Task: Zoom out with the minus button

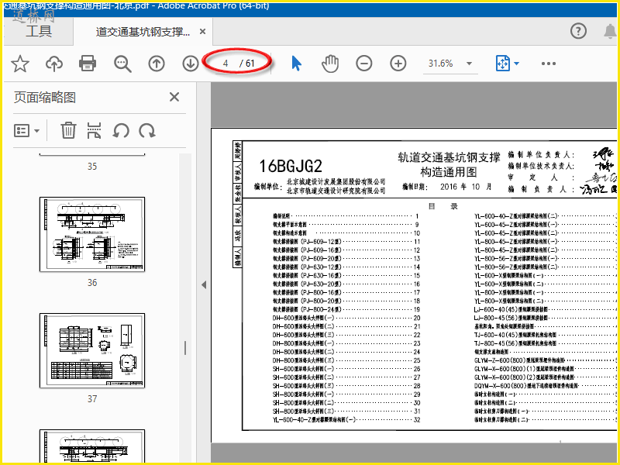Action: pos(363,64)
